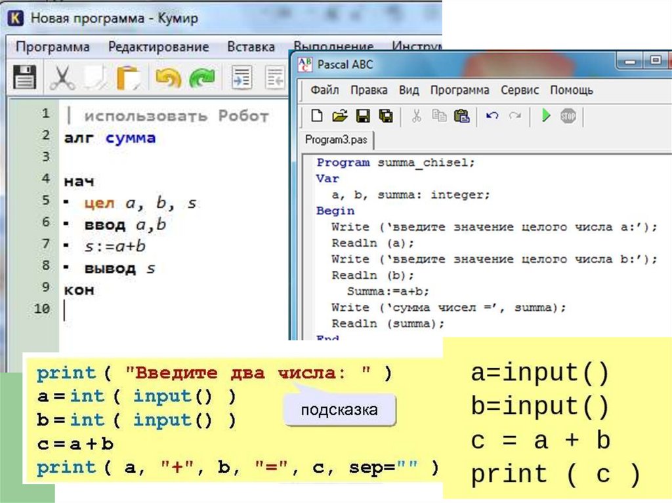The image size is (672, 503).
Task: Minimize the Pascal ABC window
Action: (x=630, y=62)
